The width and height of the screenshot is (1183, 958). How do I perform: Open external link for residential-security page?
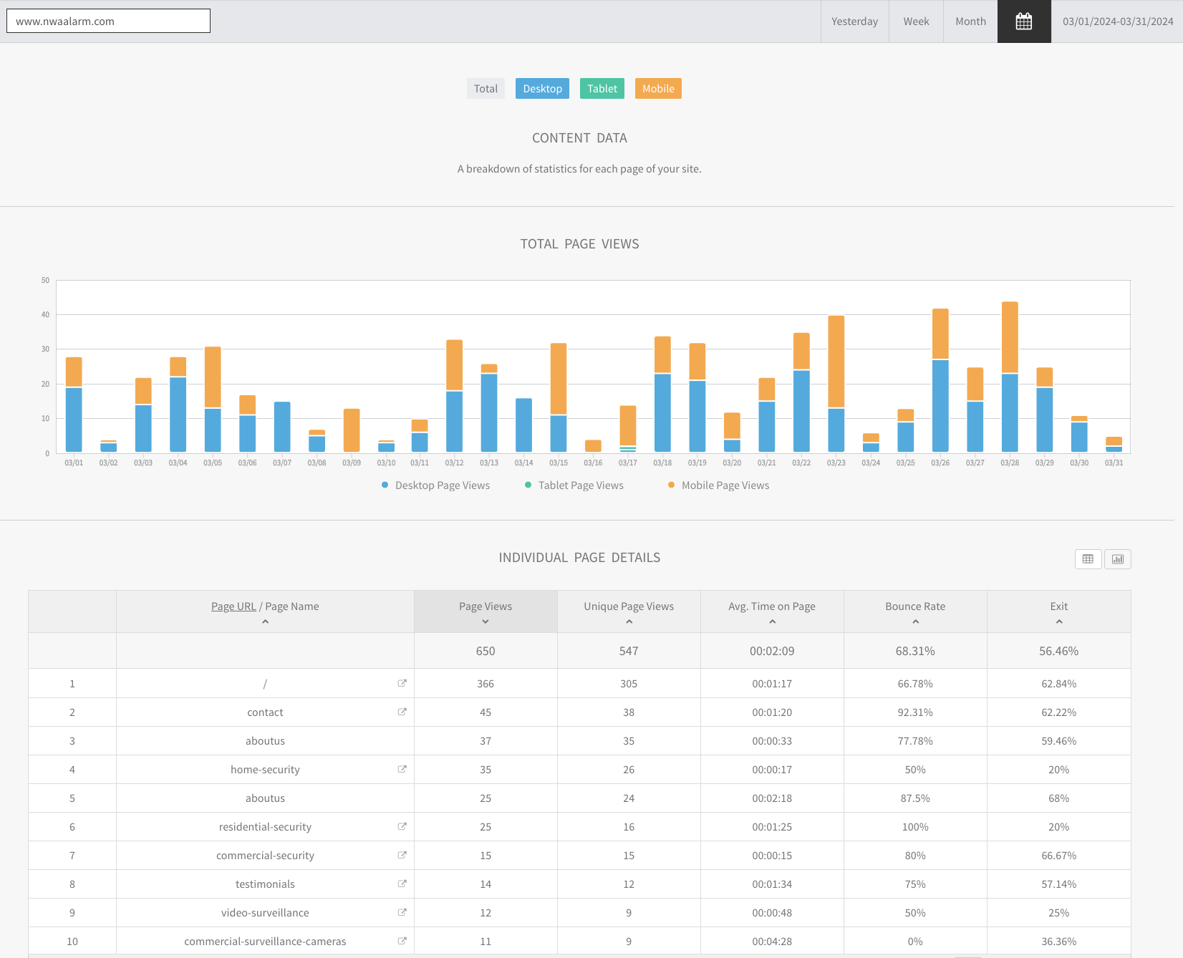pos(402,826)
